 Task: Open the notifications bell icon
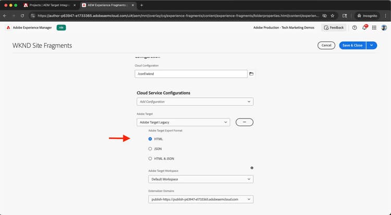point(364,27)
